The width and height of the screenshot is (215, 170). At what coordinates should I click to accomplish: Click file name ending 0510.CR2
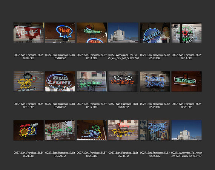(60, 57)
